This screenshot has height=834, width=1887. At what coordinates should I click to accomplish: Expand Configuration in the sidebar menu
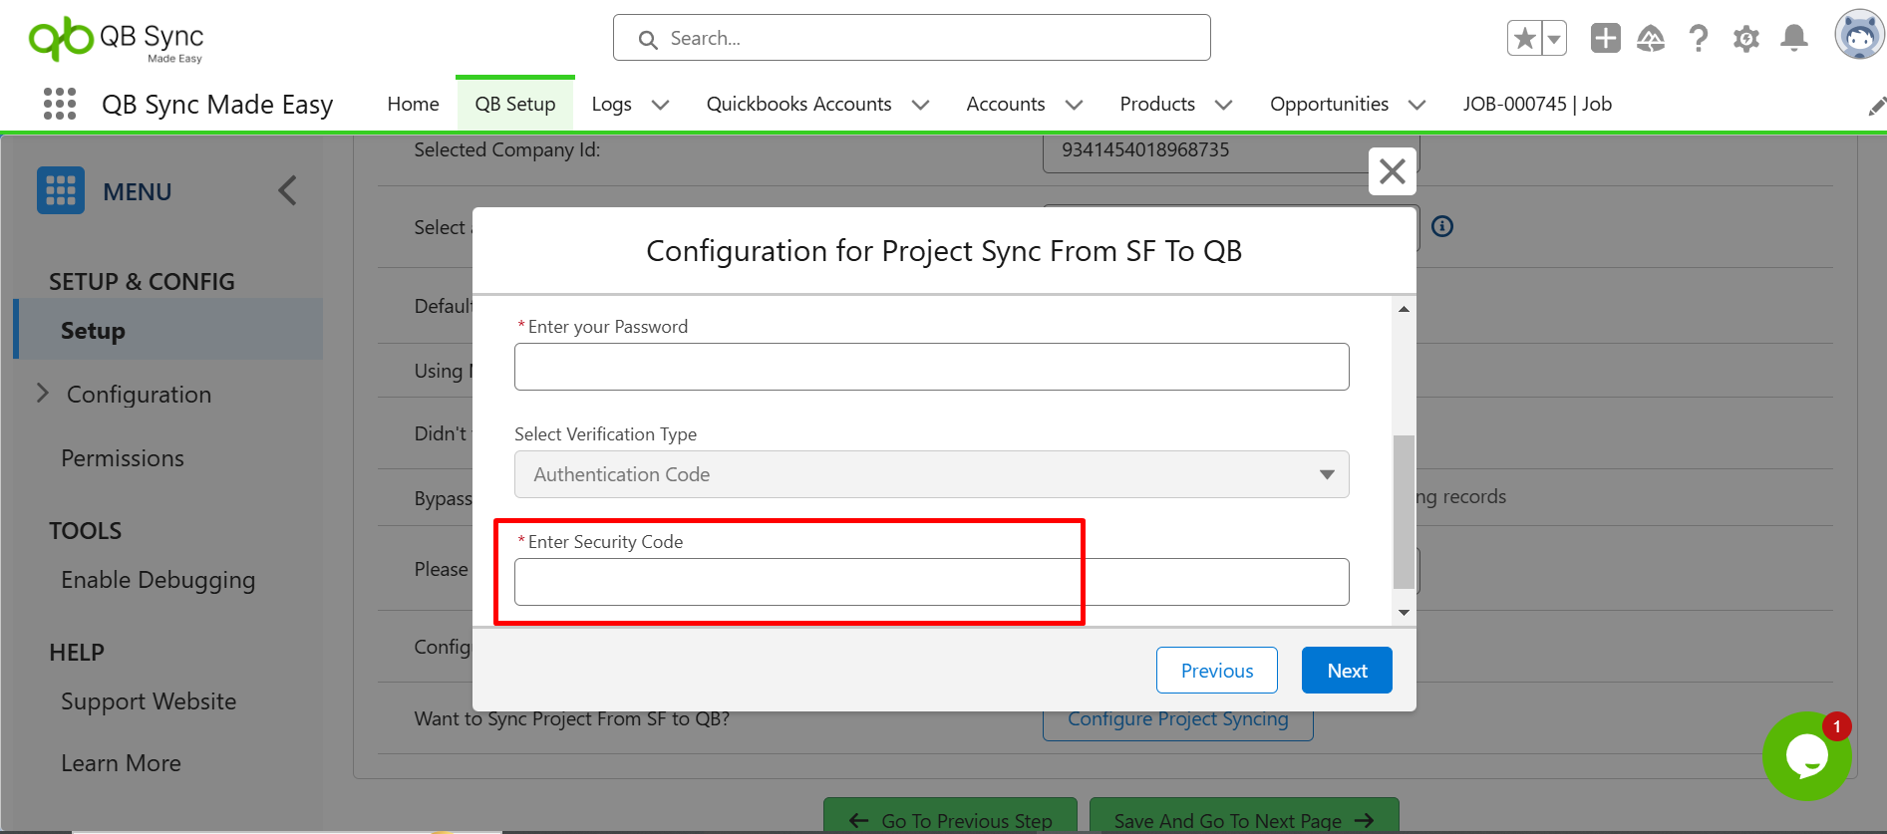click(43, 394)
